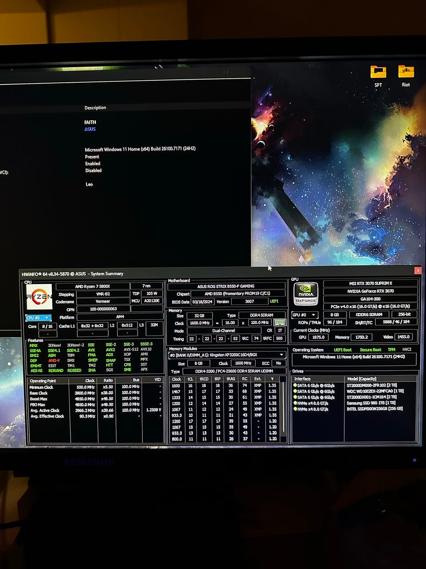This screenshot has width=426, height=569.
Task: Click the tRFC value 560
Action: [x=279, y=338]
